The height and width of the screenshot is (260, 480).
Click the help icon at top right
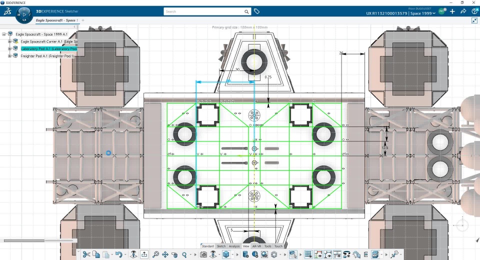[x=474, y=11]
